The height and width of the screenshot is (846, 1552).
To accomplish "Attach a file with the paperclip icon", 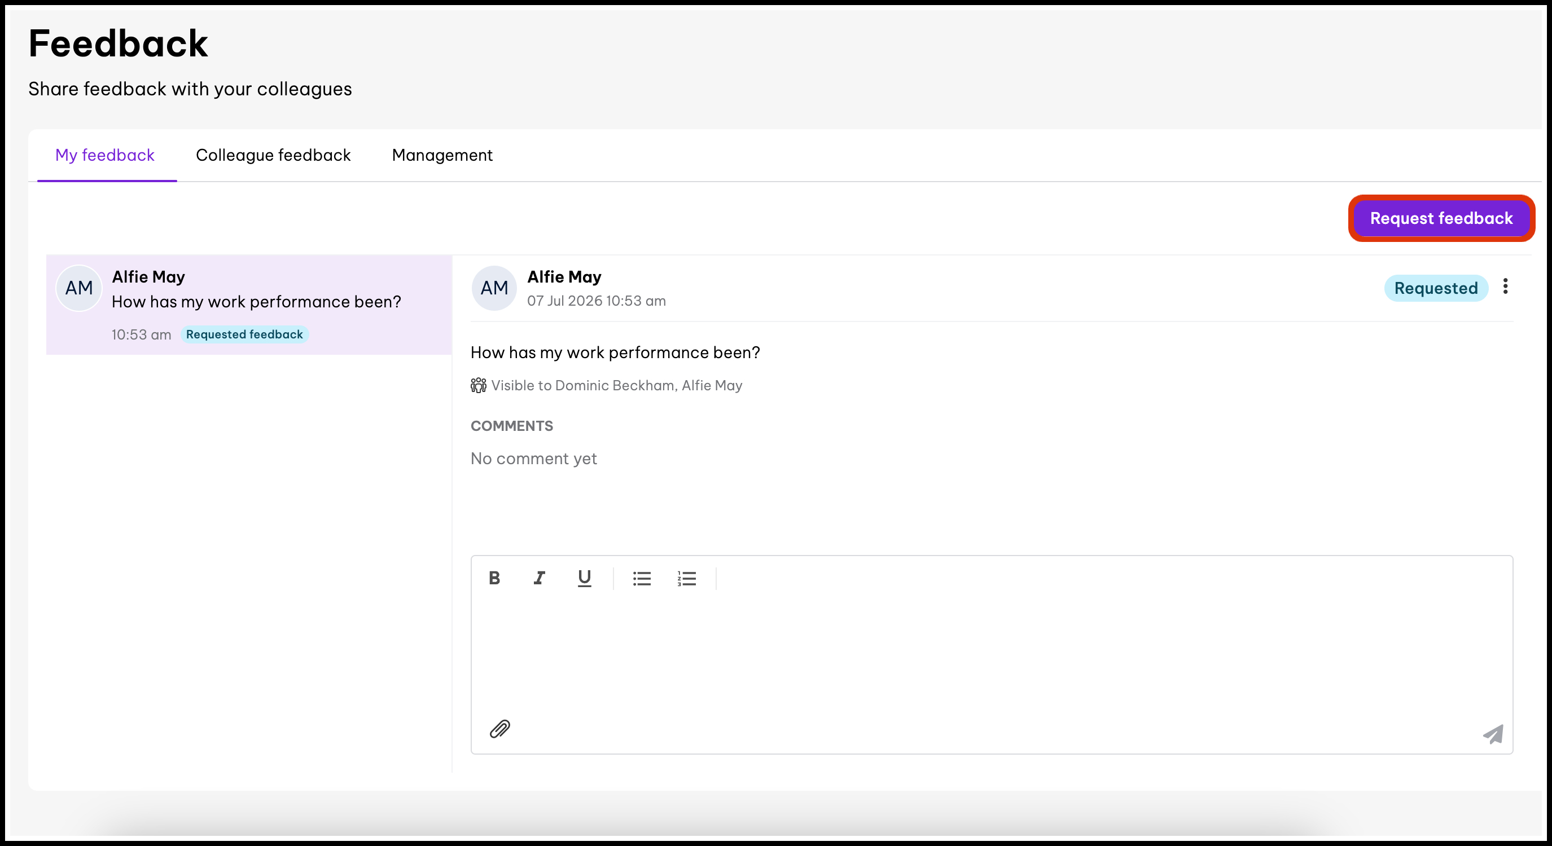I will (x=499, y=729).
